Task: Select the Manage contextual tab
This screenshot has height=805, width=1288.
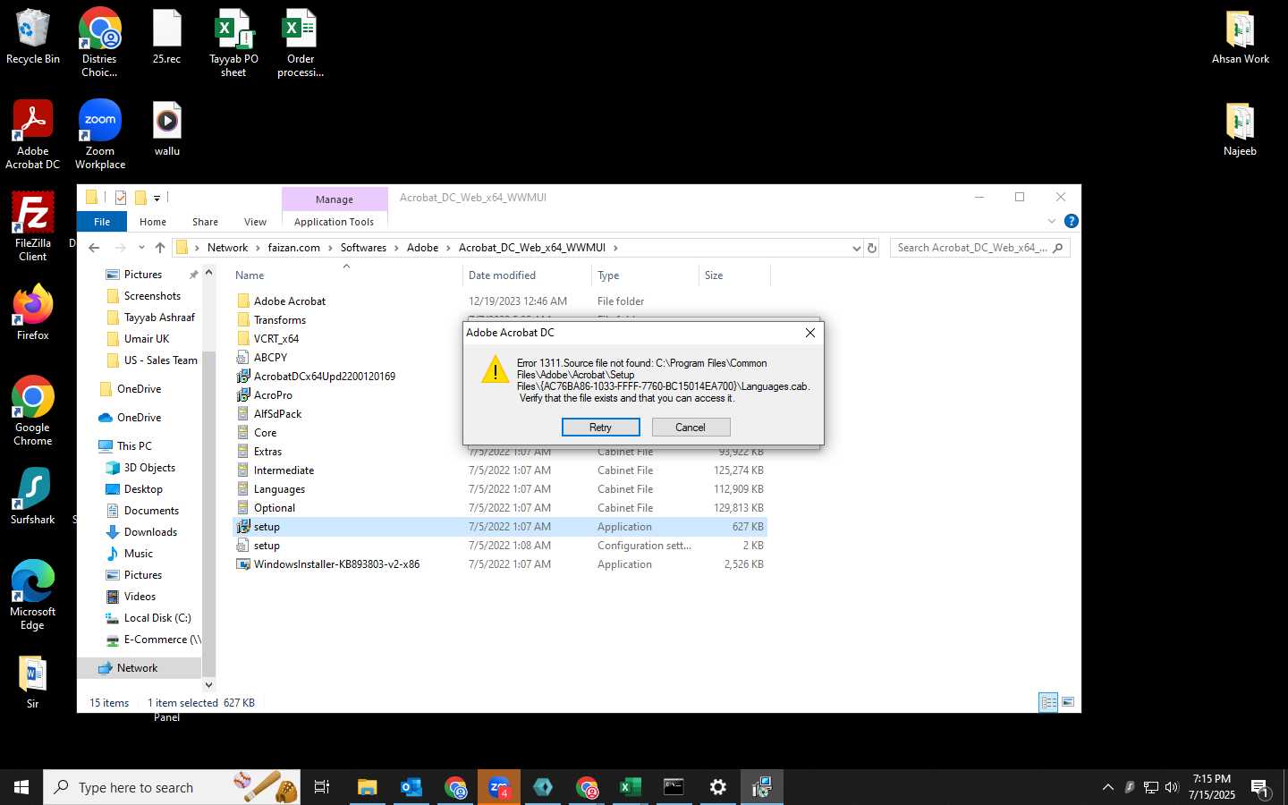Action: (x=335, y=199)
